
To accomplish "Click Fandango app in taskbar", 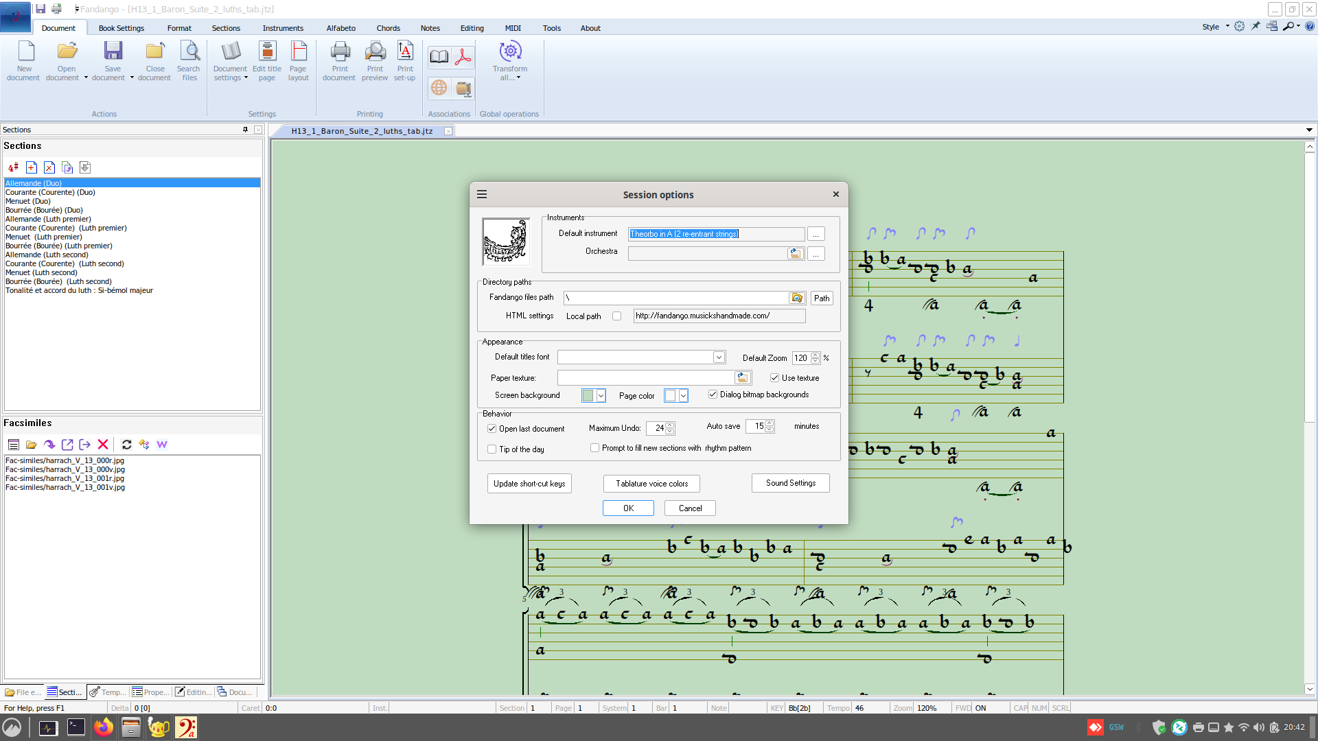I will (x=186, y=727).
